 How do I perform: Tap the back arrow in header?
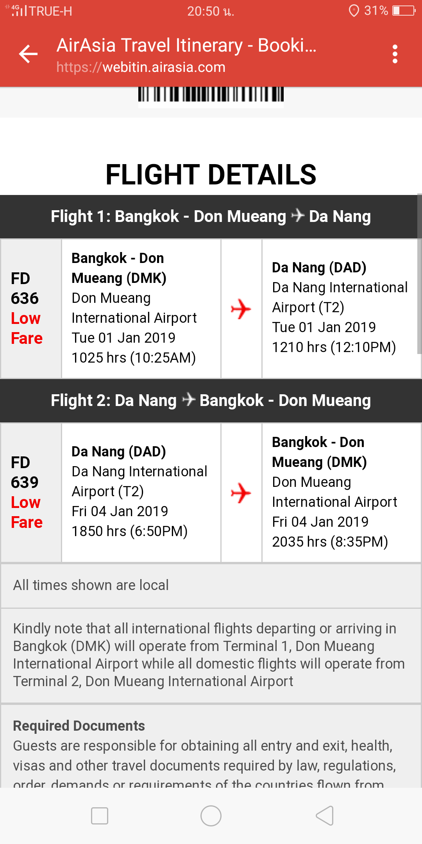(x=28, y=54)
